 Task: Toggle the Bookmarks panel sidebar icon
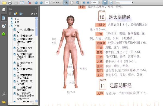coord(4,18)
